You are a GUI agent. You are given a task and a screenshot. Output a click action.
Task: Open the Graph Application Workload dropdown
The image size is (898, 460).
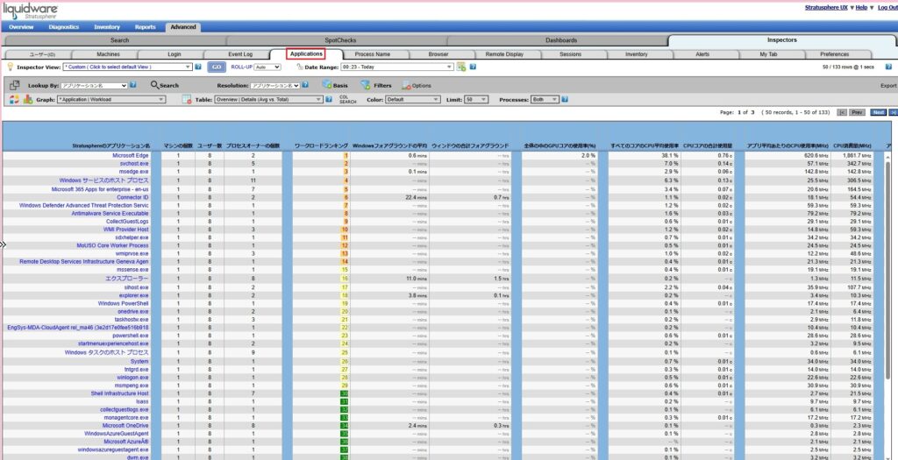click(x=111, y=100)
